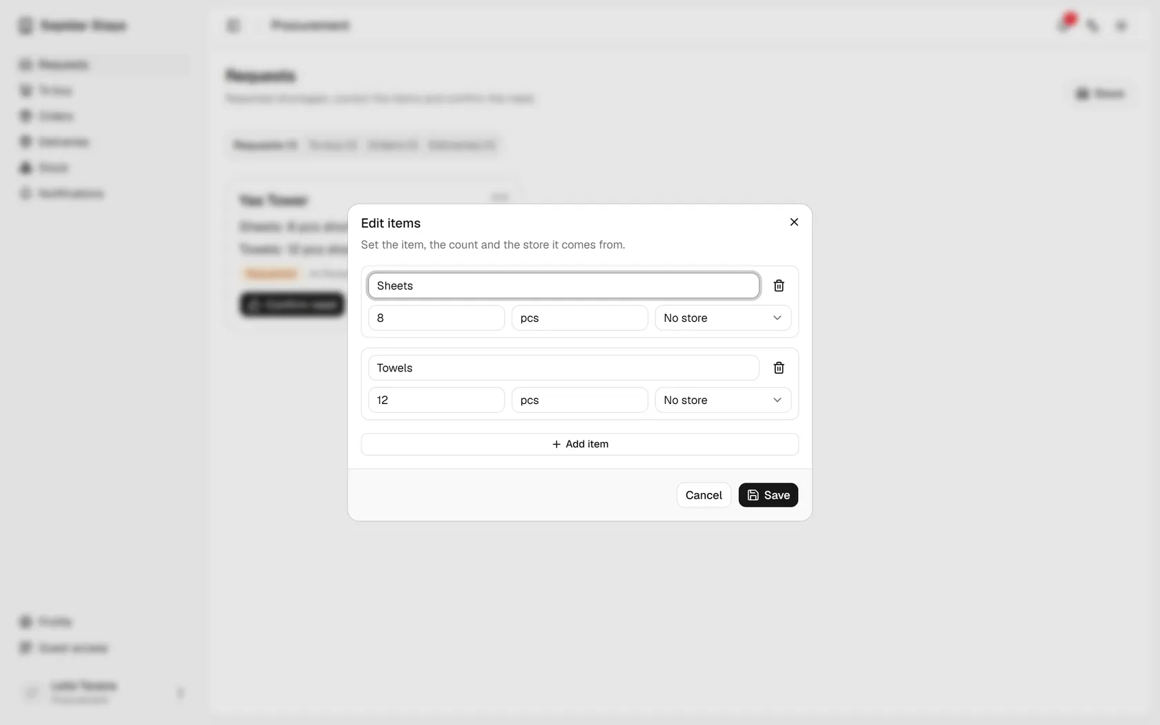Click the Sheets item name field
The height and width of the screenshot is (725, 1160).
[x=563, y=286]
